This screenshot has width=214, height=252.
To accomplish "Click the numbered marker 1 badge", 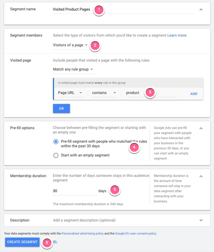I will 99,10.
